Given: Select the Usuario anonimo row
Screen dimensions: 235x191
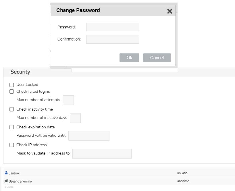Looking at the screenshot, I should (x=119, y=181).
